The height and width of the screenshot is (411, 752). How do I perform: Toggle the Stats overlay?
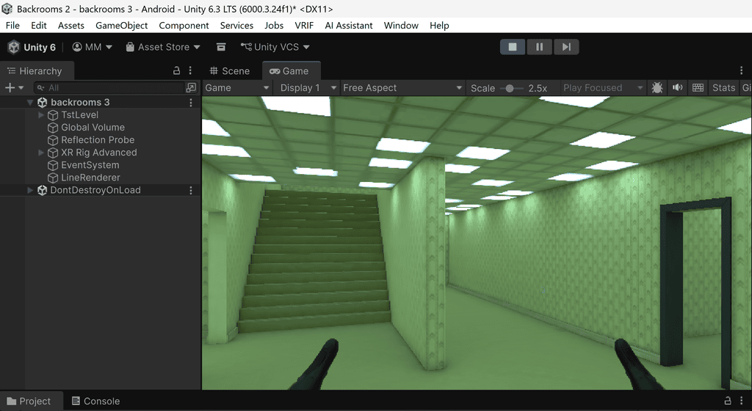coord(723,87)
